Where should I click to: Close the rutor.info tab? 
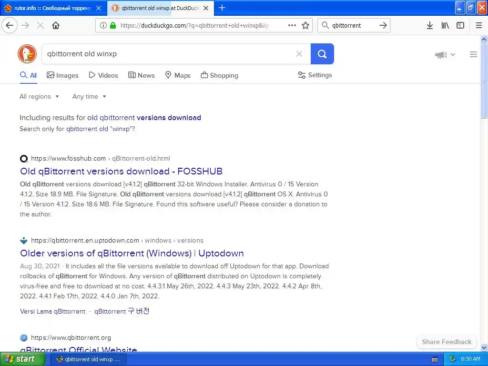point(99,8)
